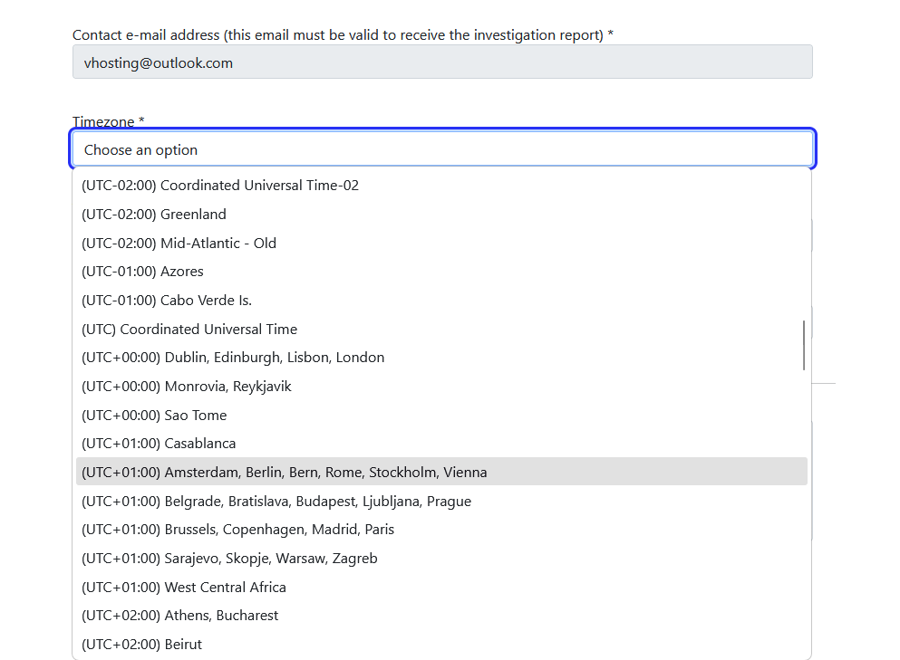
Task: Click the contact e-mail address field
Action: [442, 62]
